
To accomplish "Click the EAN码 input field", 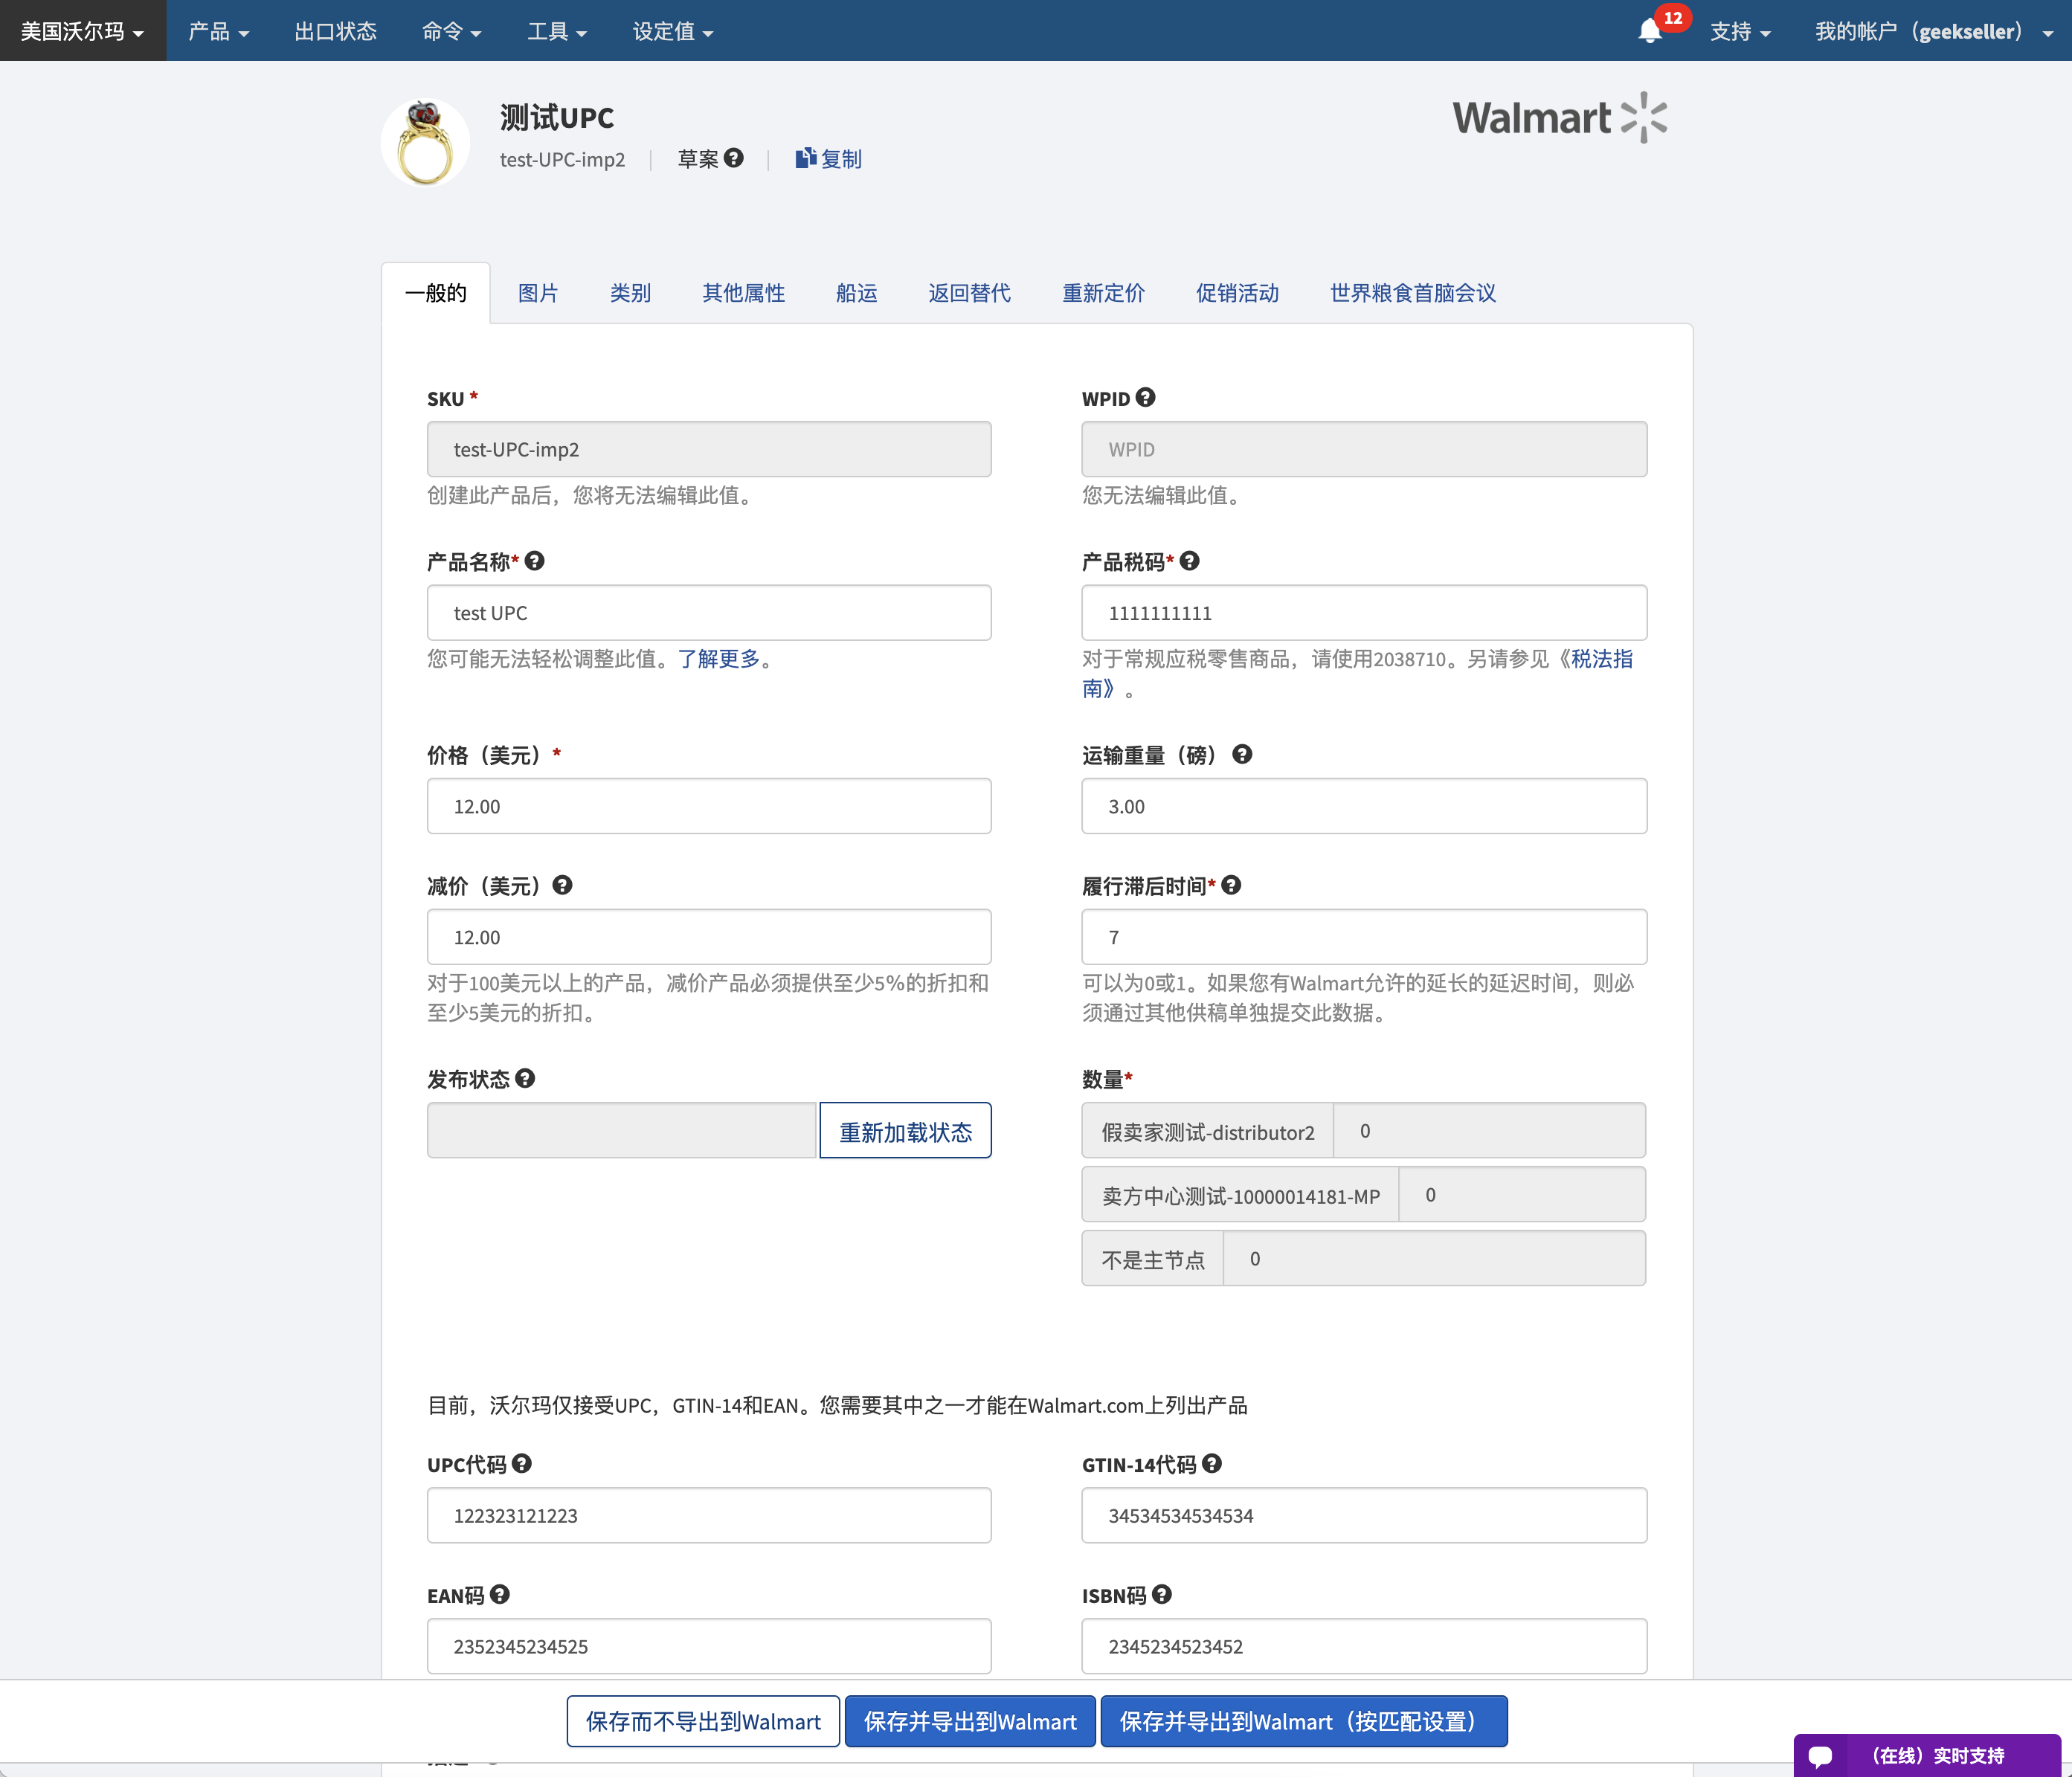I will pos(709,1646).
